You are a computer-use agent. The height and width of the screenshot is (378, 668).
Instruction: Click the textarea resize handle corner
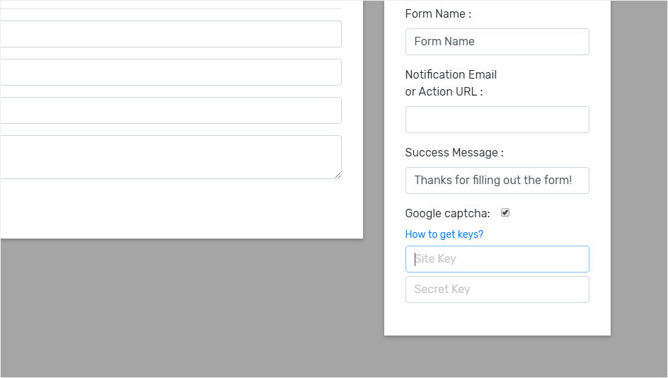point(338,176)
